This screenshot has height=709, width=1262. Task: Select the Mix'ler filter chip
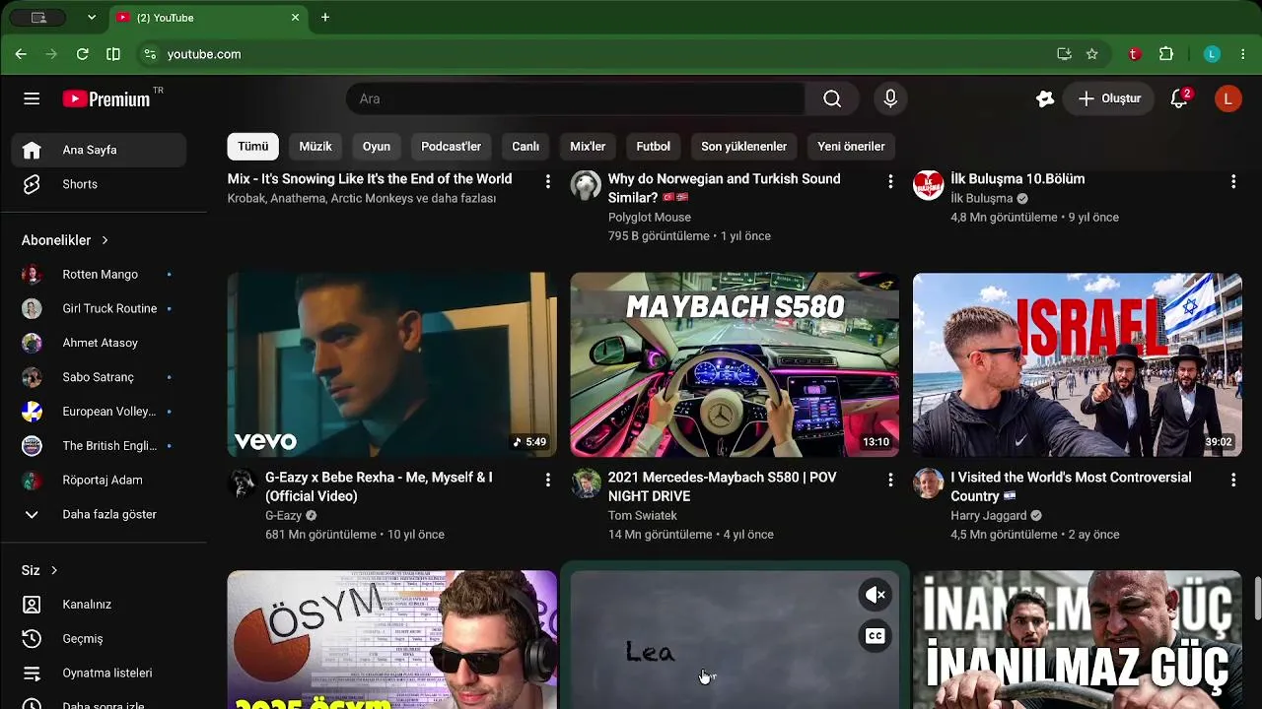tap(588, 147)
